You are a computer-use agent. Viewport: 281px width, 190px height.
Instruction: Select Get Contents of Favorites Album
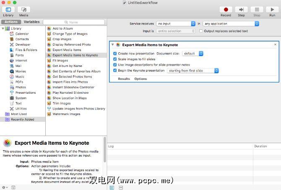click(76, 72)
